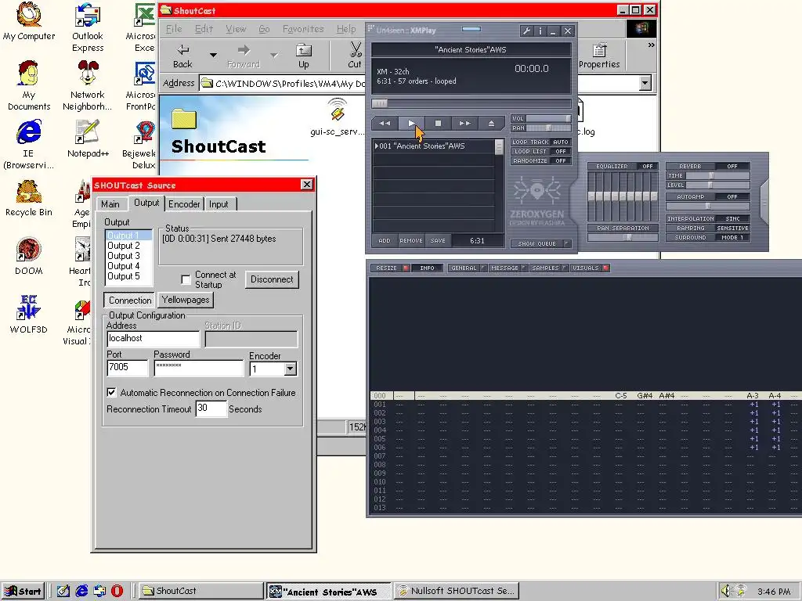
Task: Click the Opera icon in quick launch
Action: [117, 591]
